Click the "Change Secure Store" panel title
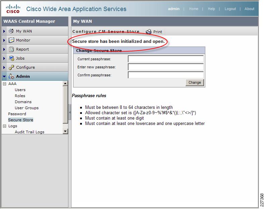The width and height of the screenshot is (264, 209). coord(99,51)
